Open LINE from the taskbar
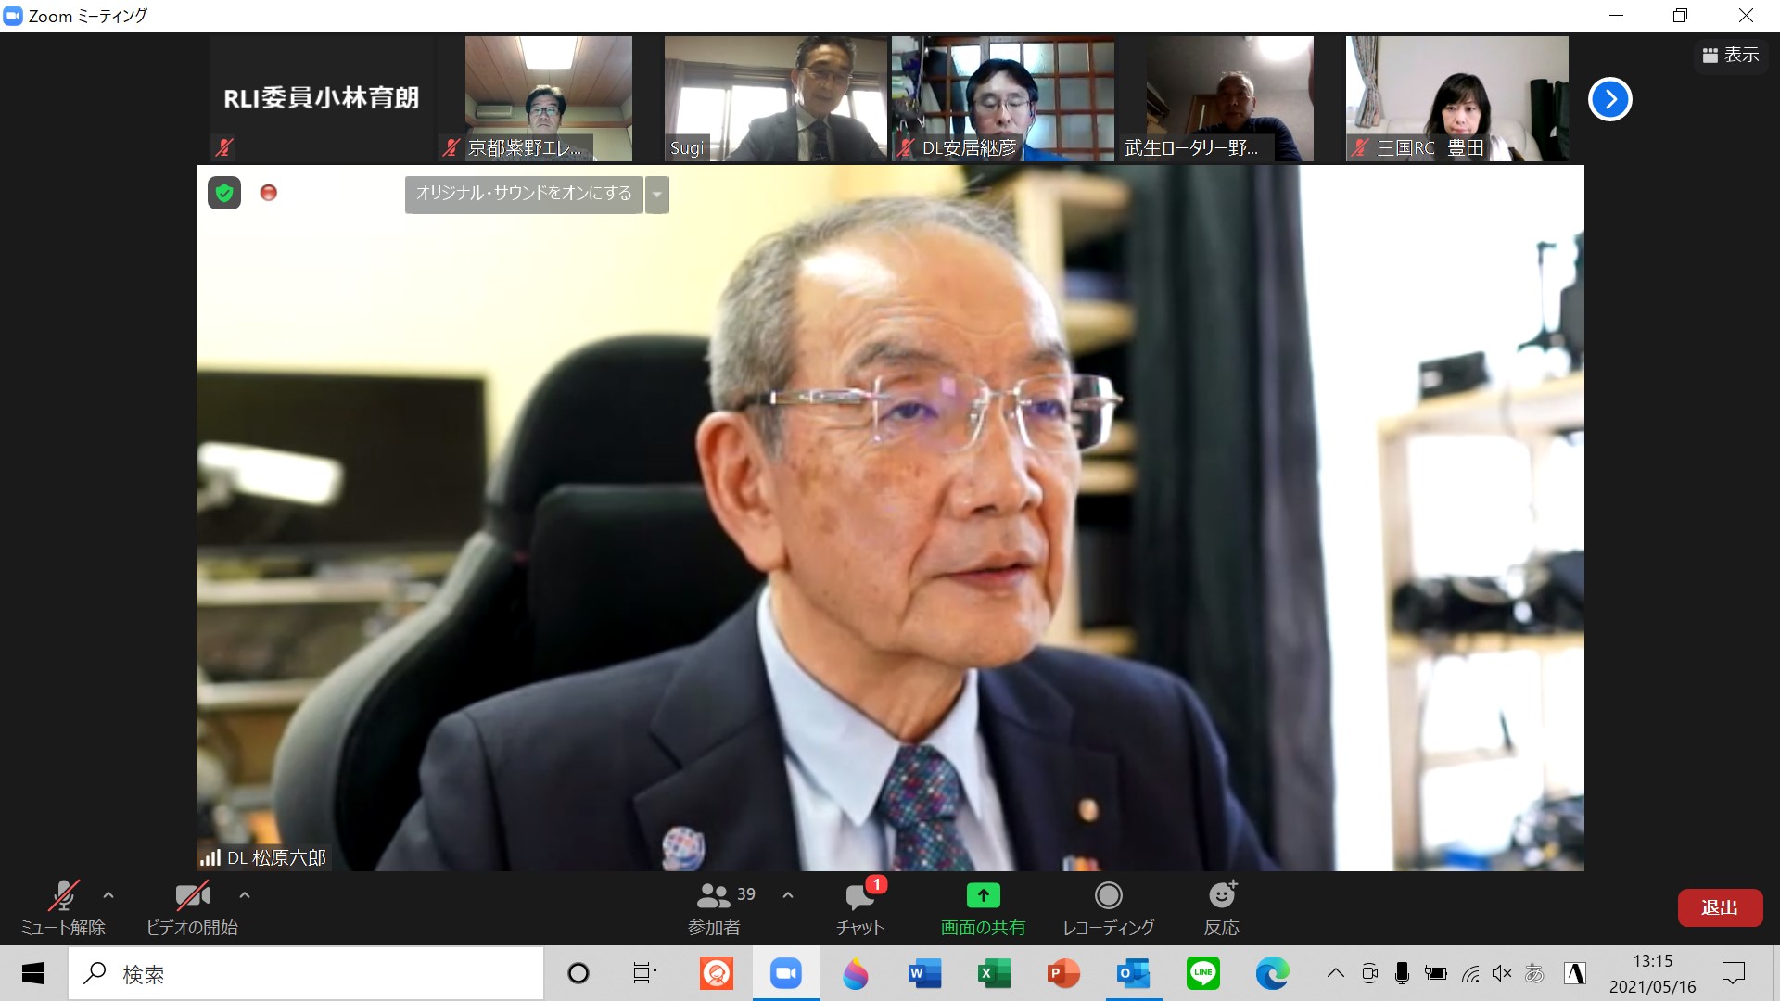The width and height of the screenshot is (1780, 1001). tap(1202, 973)
